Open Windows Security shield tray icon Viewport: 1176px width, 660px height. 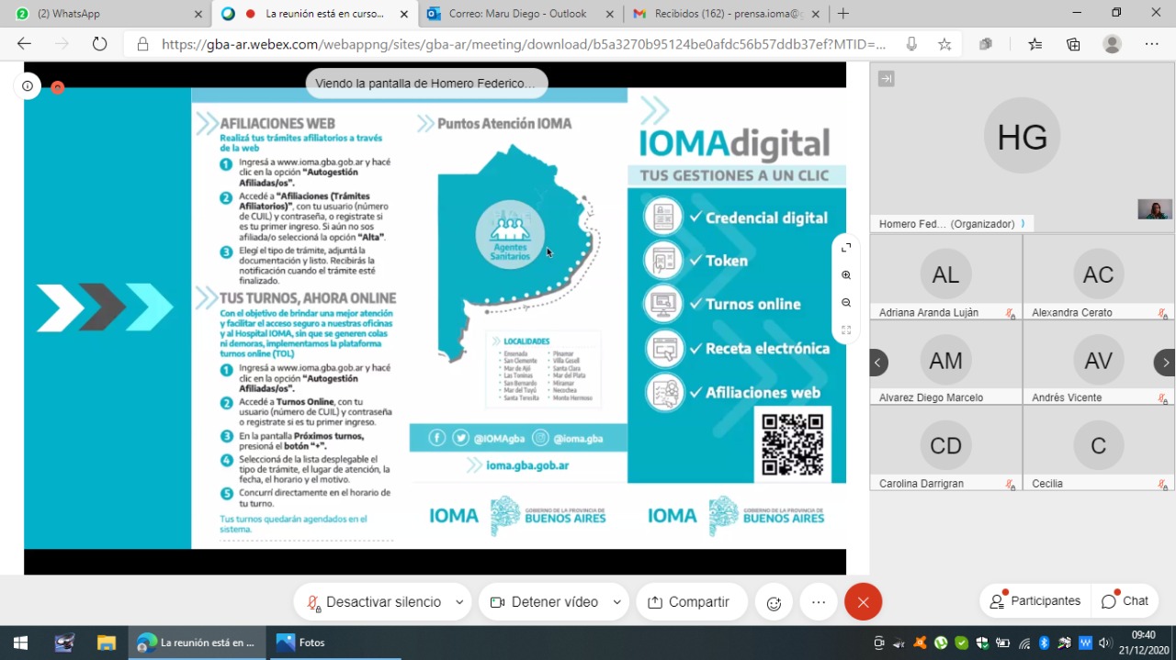pos(983,643)
